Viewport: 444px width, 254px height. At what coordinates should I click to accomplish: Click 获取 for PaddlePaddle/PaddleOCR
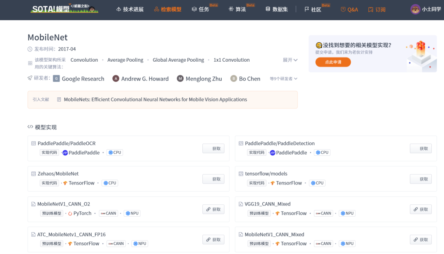coord(213,148)
